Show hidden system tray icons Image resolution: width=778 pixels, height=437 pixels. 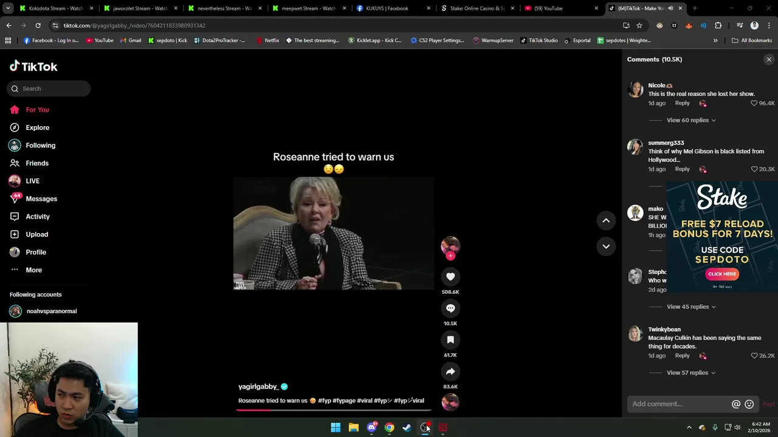click(x=689, y=427)
